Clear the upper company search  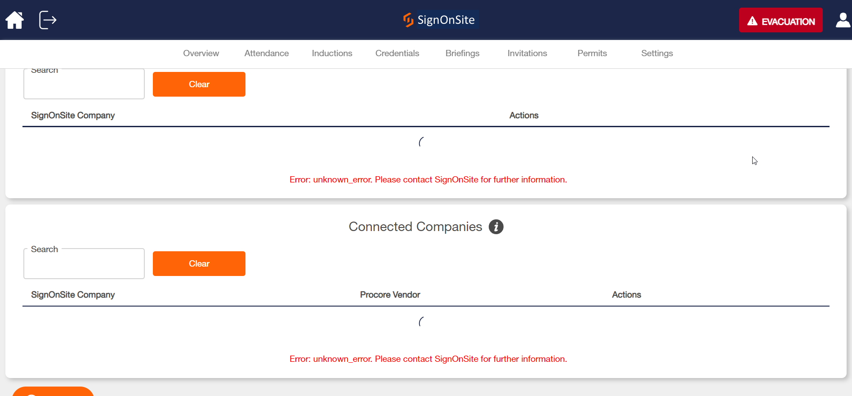point(199,84)
